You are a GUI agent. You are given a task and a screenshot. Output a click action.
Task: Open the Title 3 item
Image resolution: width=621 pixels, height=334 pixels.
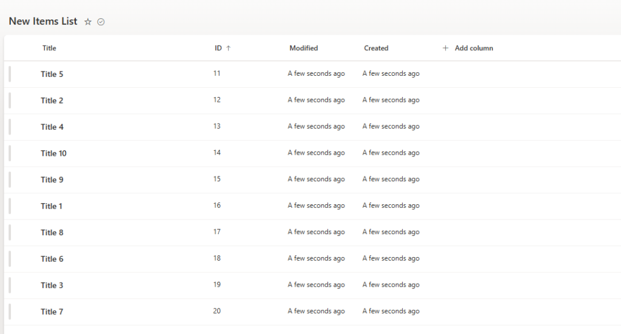52,286
